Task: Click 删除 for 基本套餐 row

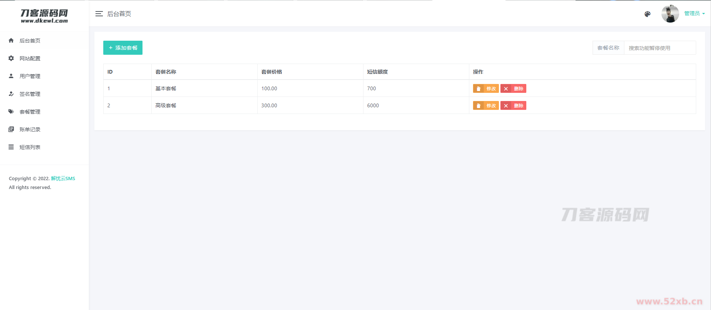Action: (513, 88)
